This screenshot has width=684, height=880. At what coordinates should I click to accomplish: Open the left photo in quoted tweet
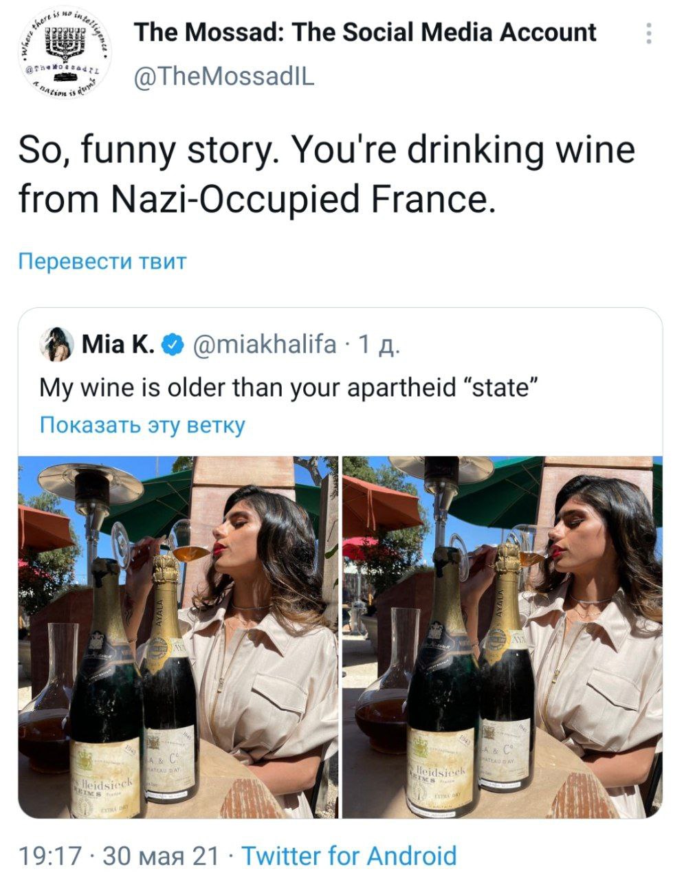(x=179, y=636)
